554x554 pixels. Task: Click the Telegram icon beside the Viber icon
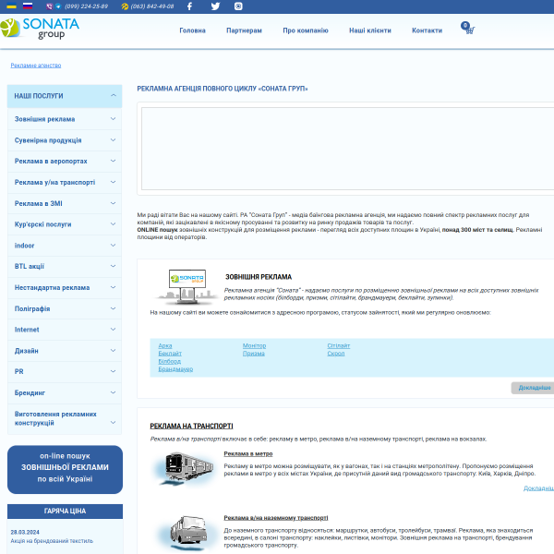coord(58,6)
